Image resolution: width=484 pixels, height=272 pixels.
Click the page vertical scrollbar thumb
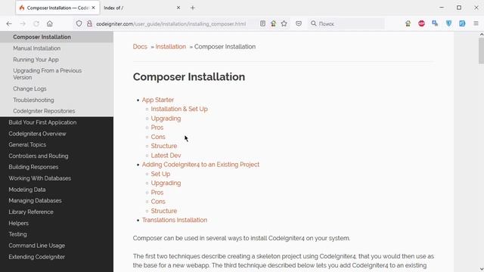(x=481, y=51)
